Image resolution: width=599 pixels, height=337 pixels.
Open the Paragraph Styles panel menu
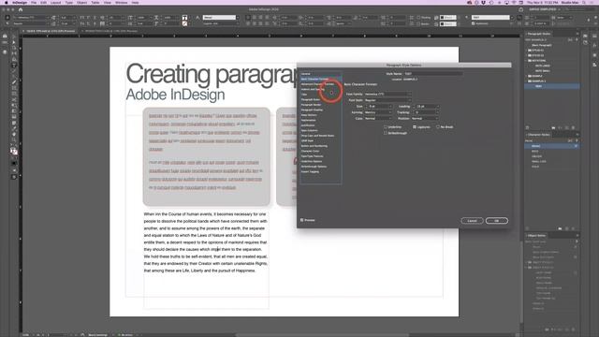pos(577,34)
